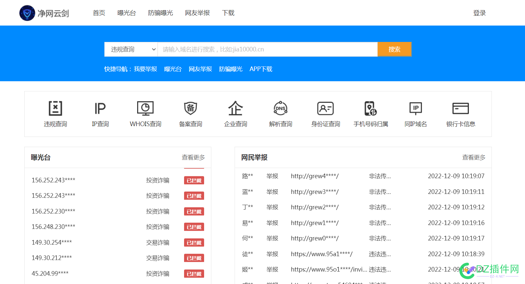Click report URL http://grew4****/
This screenshot has width=525, height=284.
coord(315,176)
